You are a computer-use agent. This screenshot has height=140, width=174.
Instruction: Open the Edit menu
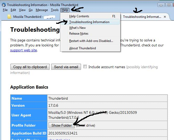13,10
